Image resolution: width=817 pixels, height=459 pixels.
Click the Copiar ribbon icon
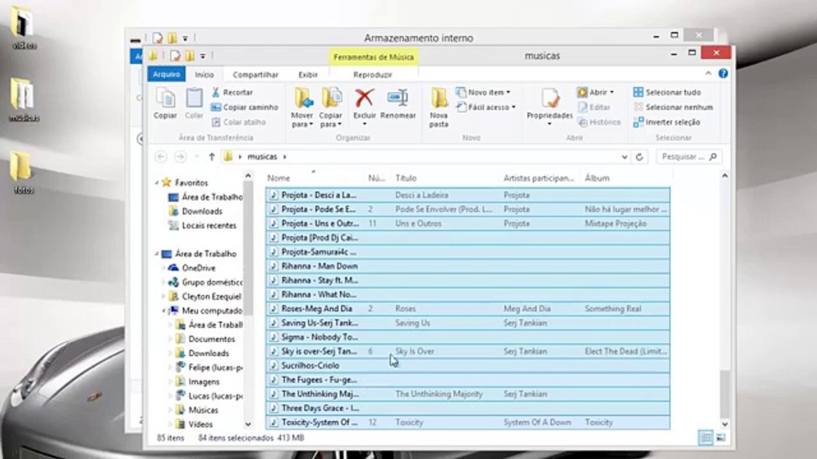165,103
